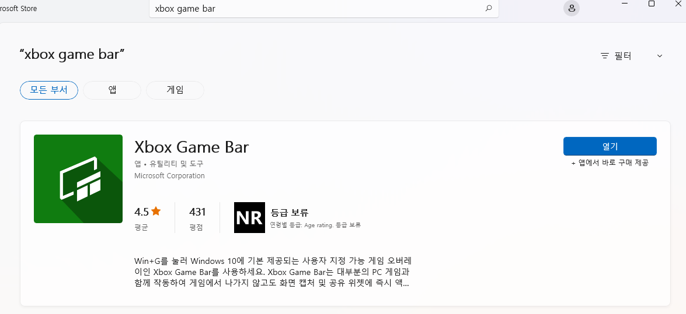Click the Xbox Game Bar app icon
The width and height of the screenshot is (686, 314).
click(78, 179)
